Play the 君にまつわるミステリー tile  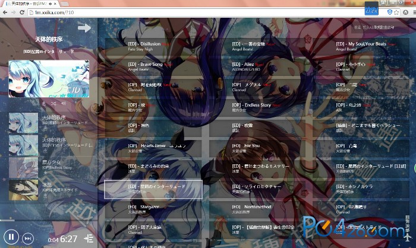pos(257,168)
